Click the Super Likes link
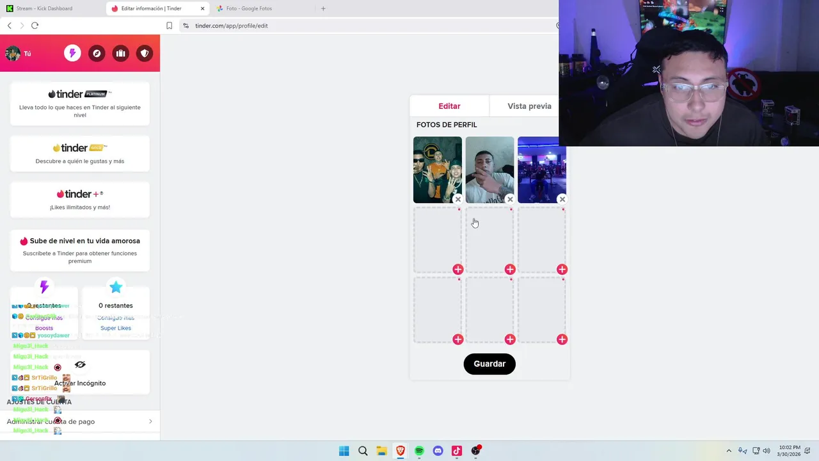The height and width of the screenshot is (461, 819). pyautogui.click(x=116, y=328)
